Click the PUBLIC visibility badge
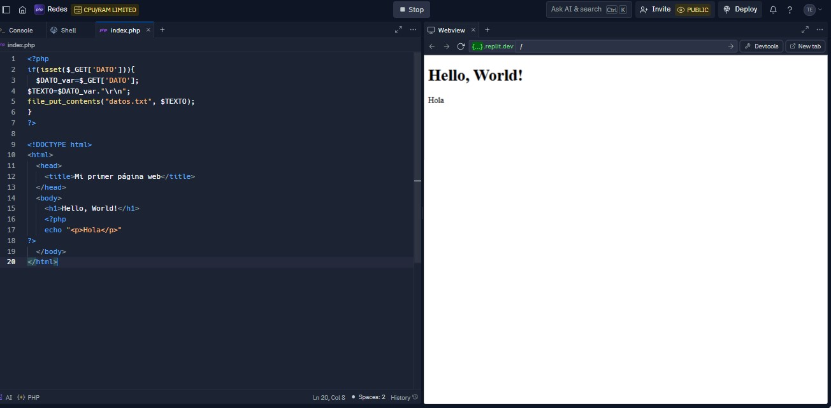Screen dimensions: 831x408 (x=693, y=10)
